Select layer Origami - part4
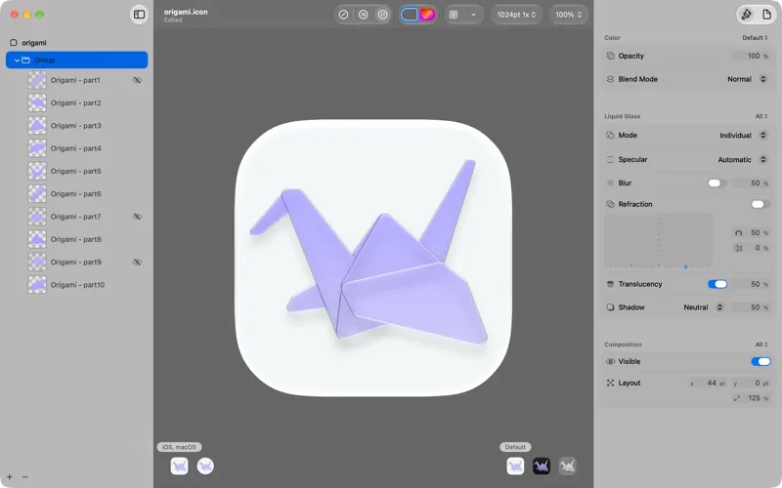The height and width of the screenshot is (488, 782). point(75,148)
